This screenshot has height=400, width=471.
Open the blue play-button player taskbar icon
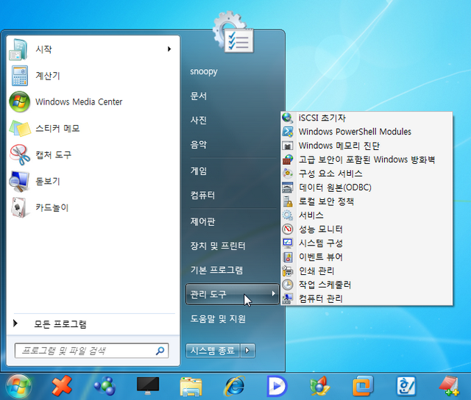[x=277, y=386]
